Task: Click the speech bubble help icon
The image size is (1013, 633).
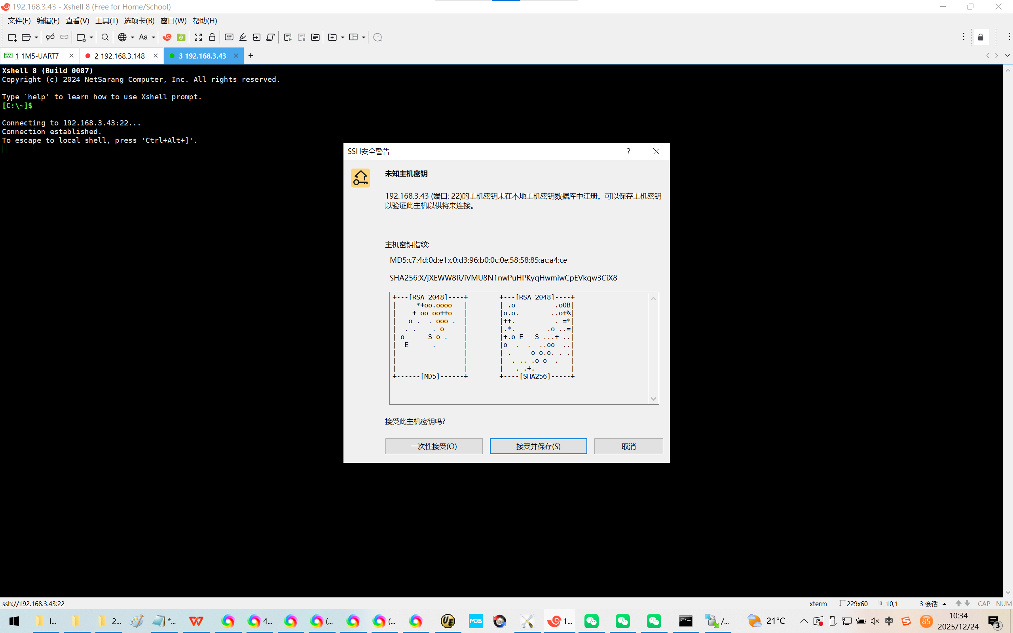Action: coord(377,37)
